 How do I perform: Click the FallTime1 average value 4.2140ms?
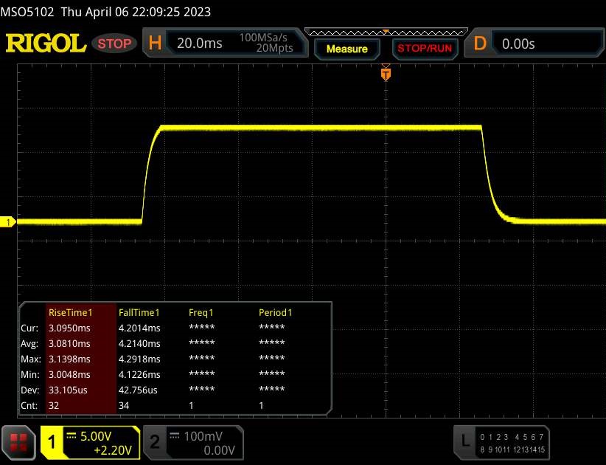[139, 343]
